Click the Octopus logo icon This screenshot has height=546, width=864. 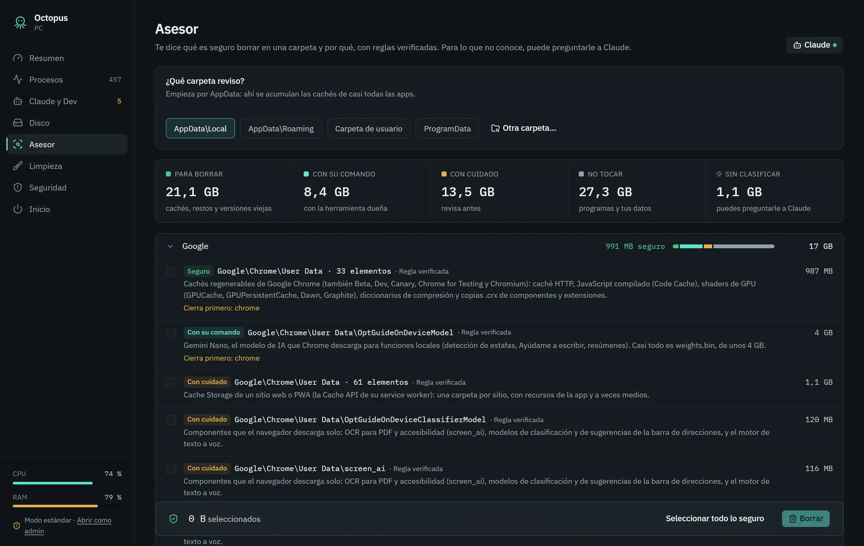[20, 22]
